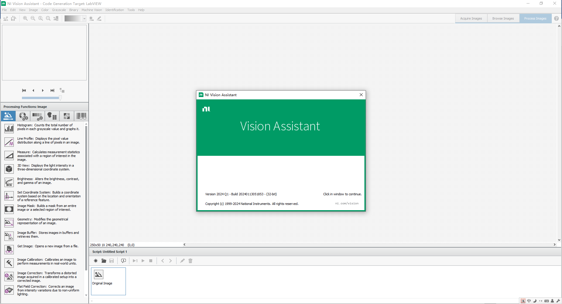
Task: Choose the Geometry function icon
Action: (x=9, y=222)
